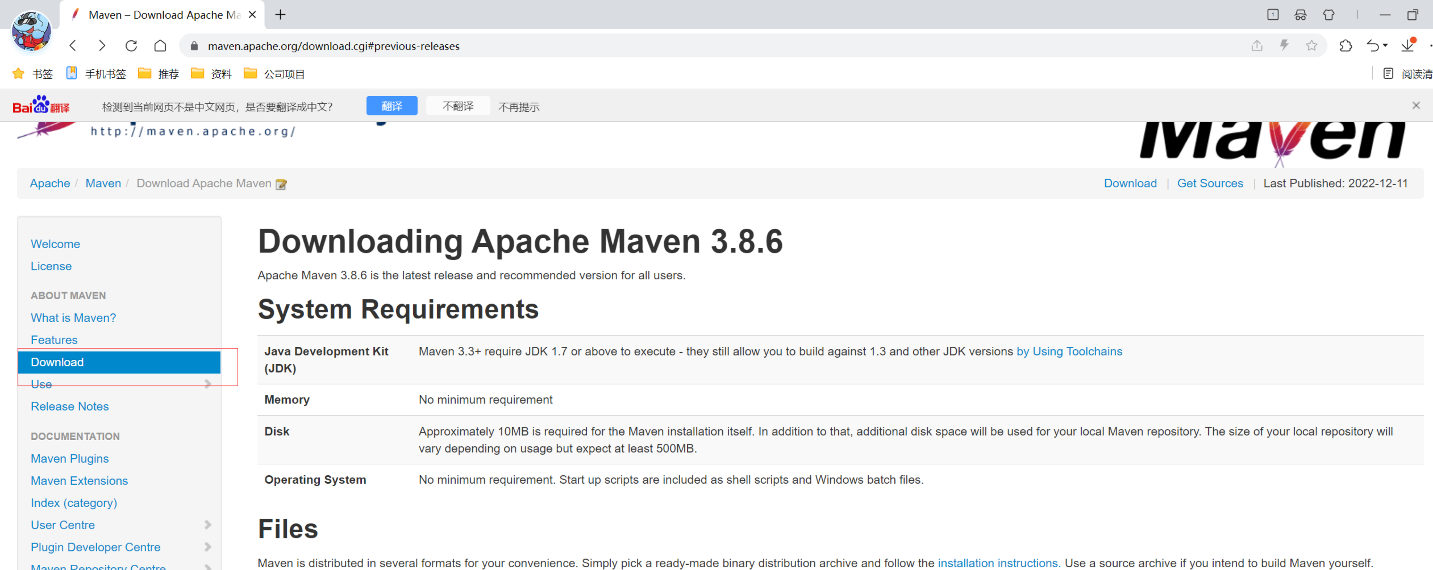
Task: Click the browser forward arrow
Action: [102, 45]
